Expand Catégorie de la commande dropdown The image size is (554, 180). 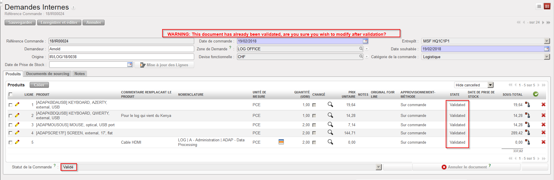(547, 57)
